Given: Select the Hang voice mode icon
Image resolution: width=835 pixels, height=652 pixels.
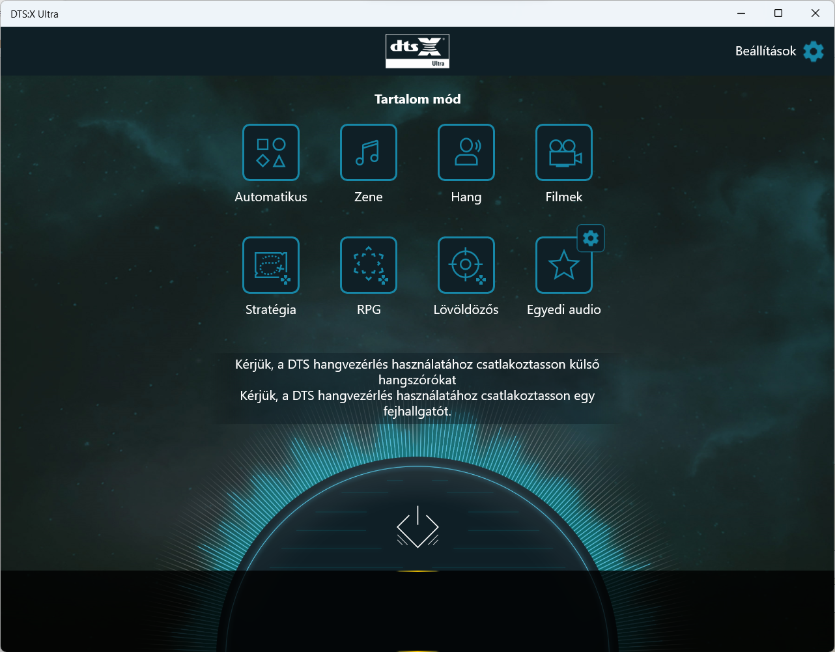Looking at the screenshot, I should coord(466,152).
